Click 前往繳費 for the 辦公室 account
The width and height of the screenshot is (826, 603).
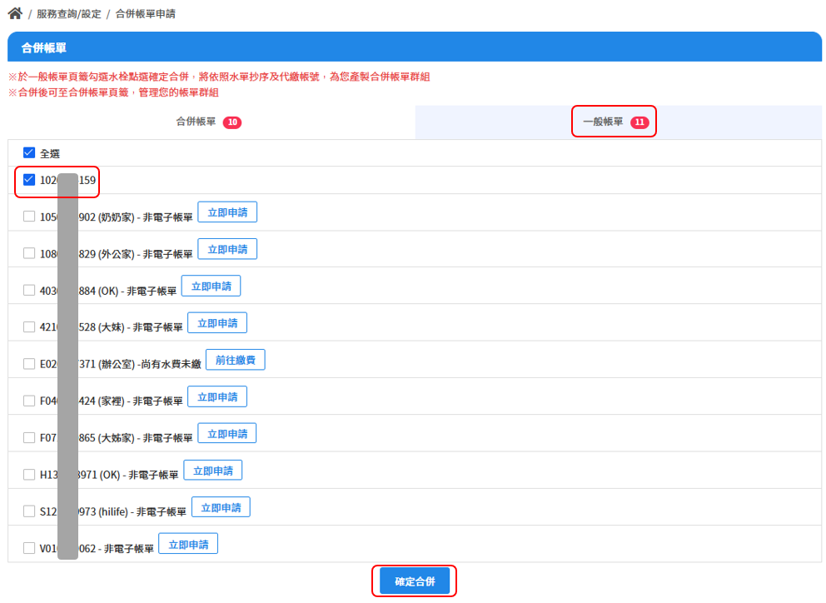235,360
